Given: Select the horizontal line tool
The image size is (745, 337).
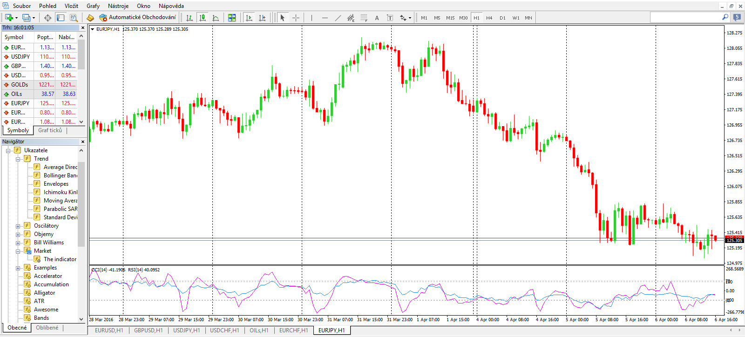Looking at the screenshot, I should 325,18.
